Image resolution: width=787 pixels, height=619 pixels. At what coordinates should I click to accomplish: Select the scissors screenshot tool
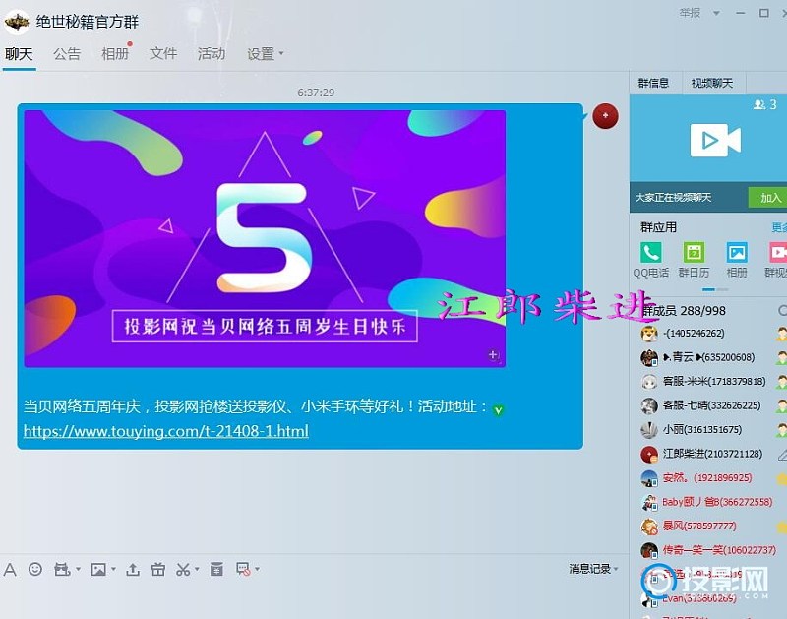click(183, 569)
